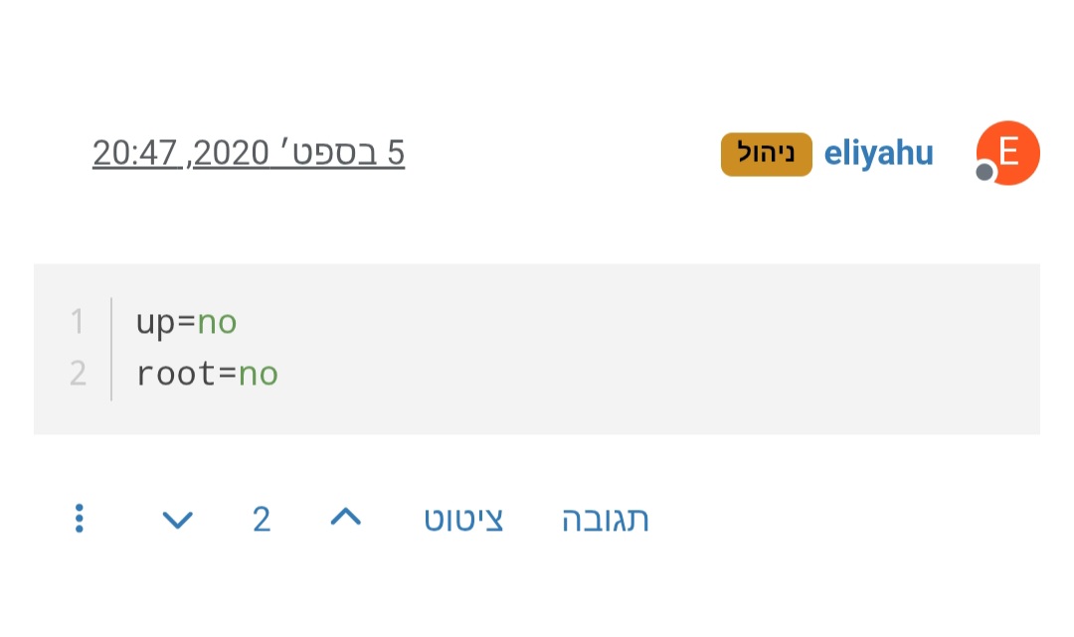Reply using the תגובה button
Screen dimensions: 1074x637
tap(604, 518)
